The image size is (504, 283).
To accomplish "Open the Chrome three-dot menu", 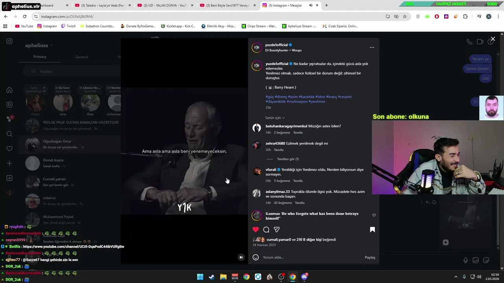I will point(498,17).
